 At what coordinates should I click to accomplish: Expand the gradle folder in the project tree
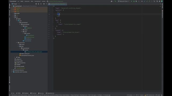point(13,13)
